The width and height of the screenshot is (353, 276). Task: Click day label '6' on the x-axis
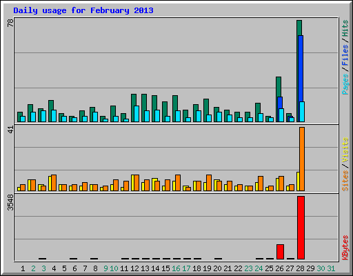click(x=74, y=268)
